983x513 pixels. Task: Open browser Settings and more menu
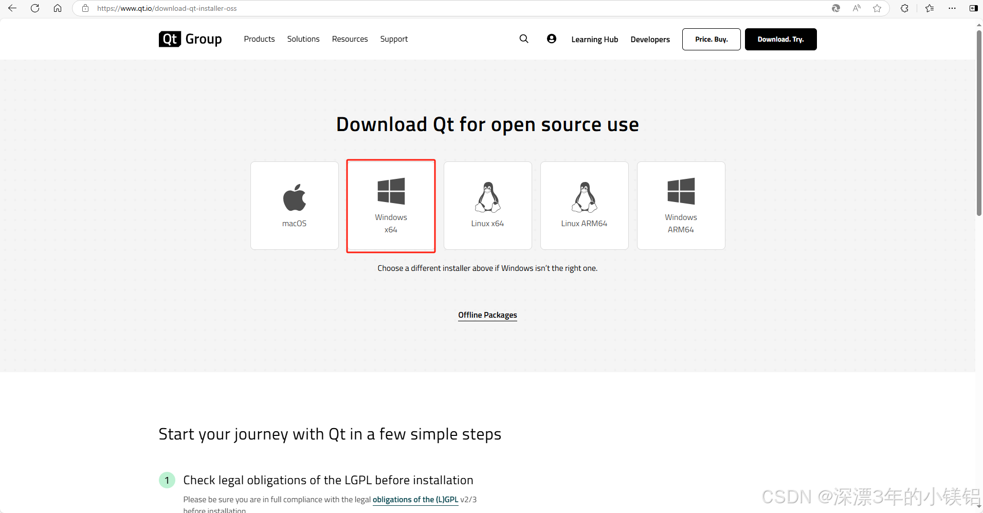pyautogui.click(x=952, y=8)
